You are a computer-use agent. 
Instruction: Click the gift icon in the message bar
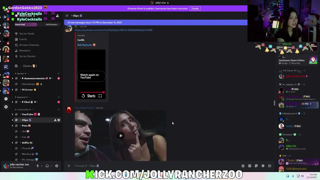tap(243, 166)
